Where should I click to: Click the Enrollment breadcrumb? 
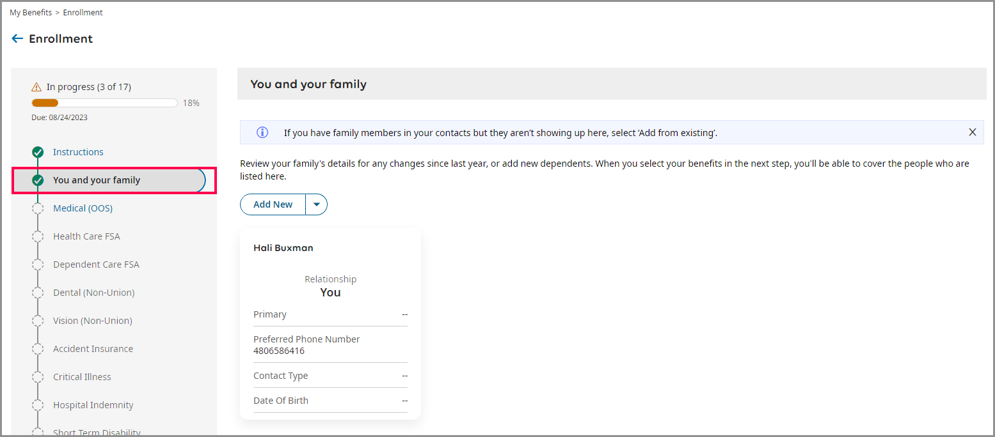tap(83, 13)
